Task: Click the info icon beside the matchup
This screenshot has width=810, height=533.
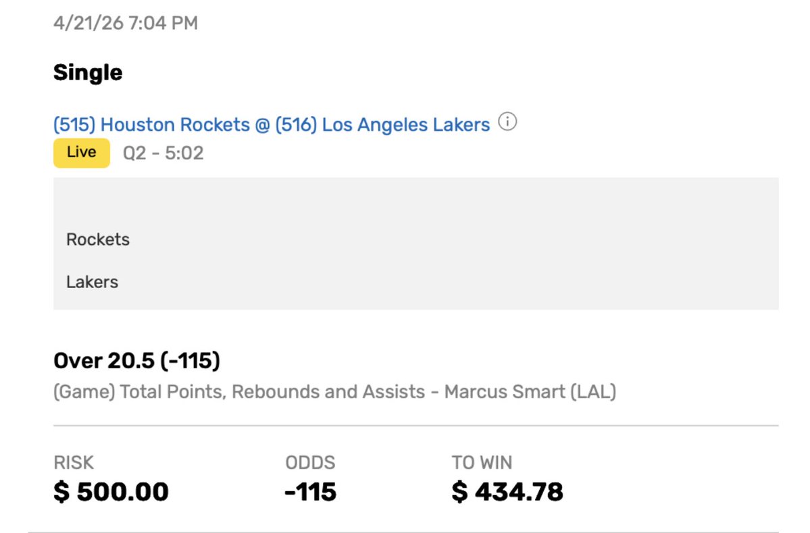Action: point(507,123)
